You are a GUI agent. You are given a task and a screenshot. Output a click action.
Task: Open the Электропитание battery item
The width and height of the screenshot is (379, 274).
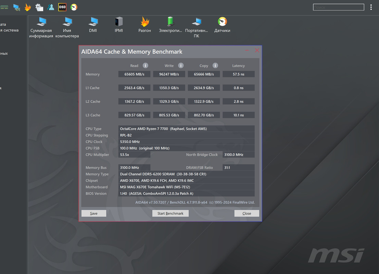[x=170, y=25]
